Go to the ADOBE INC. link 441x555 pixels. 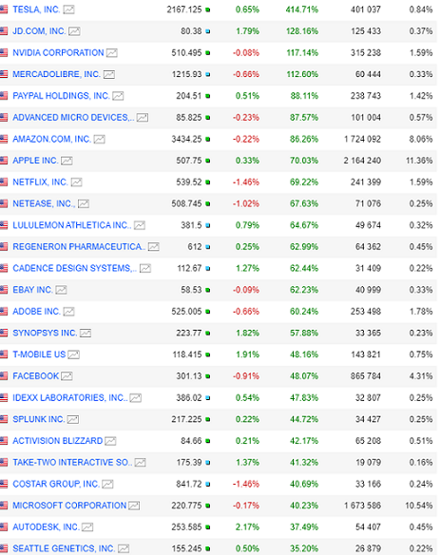(36, 312)
